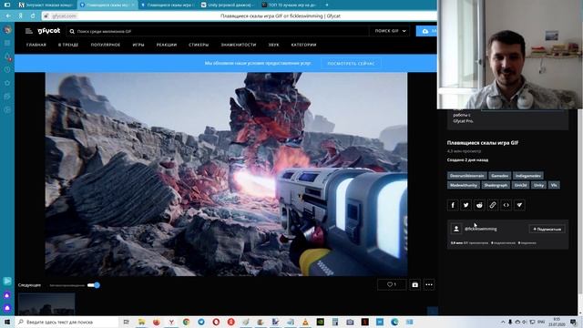Go back with browser arrow

click(8, 16)
